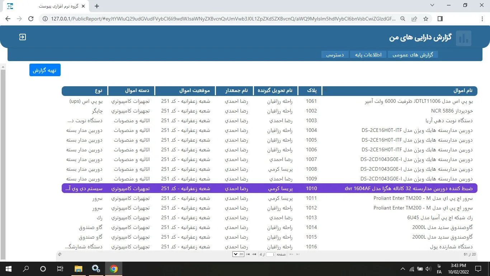Open File Explorer from the taskbar
The height and width of the screenshot is (276, 490).
pyautogui.click(x=78, y=268)
